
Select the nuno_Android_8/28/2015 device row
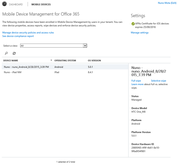click(65, 67)
